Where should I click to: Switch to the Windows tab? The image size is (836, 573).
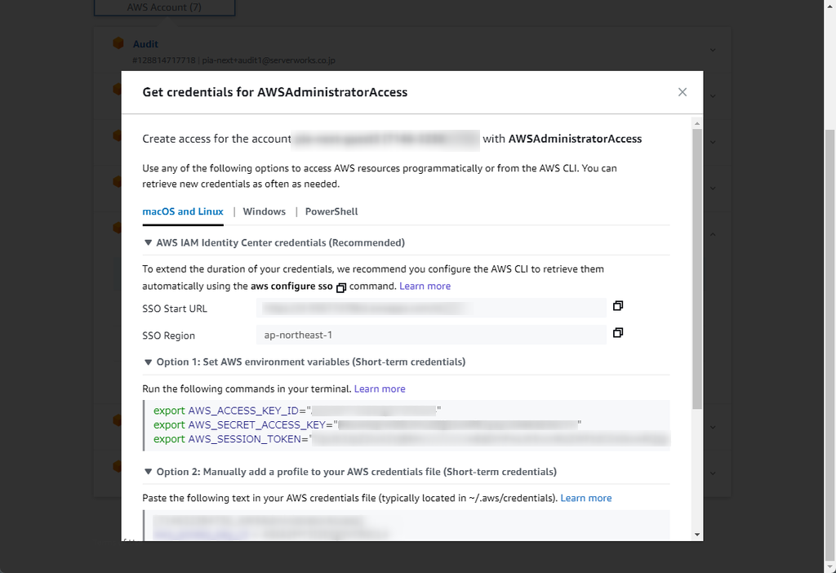pyautogui.click(x=265, y=211)
